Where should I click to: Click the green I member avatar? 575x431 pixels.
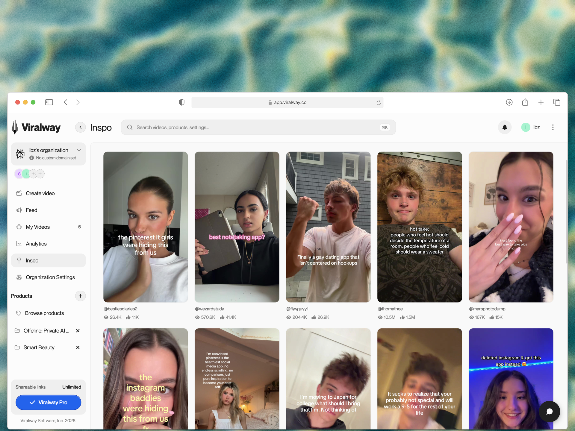click(26, 174)
